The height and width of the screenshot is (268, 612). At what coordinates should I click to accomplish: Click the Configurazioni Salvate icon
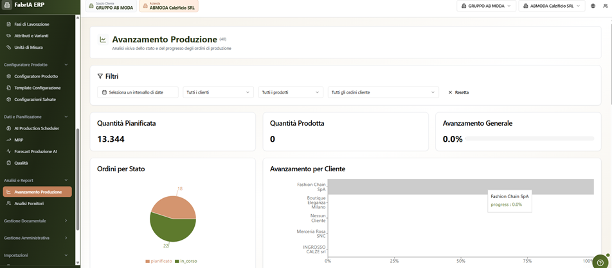pyautogui.click(x=8, y=100)
